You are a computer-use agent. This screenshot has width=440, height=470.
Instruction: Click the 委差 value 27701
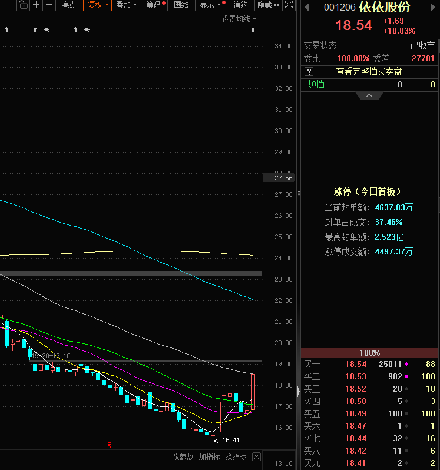[x=423, y=58]
